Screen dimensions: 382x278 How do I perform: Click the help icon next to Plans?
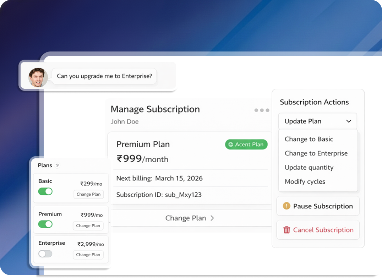[x=56, y=165]
